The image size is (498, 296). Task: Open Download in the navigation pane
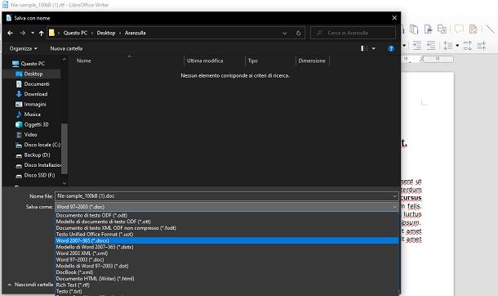pyautogui.click(x=32, y=94)
